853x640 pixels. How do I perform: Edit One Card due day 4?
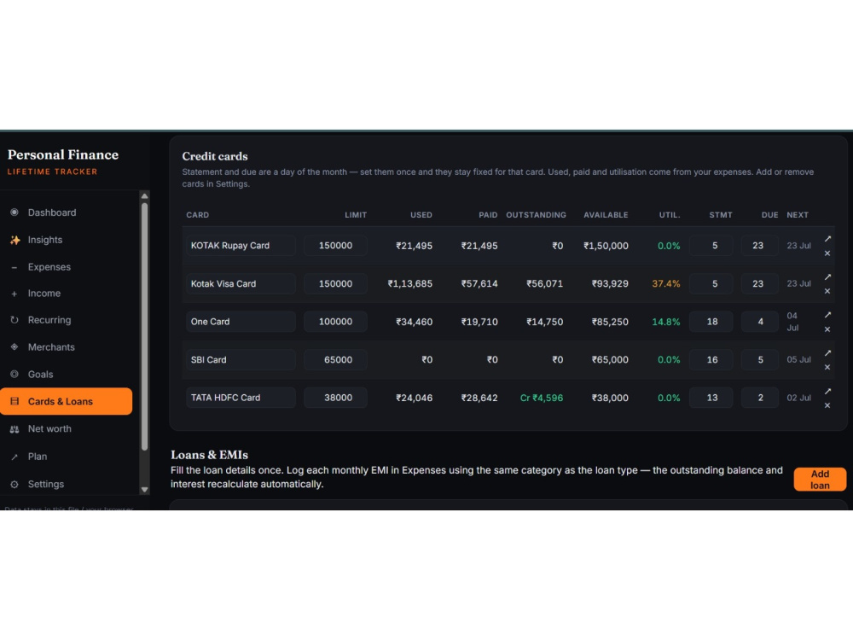(759, 322)
